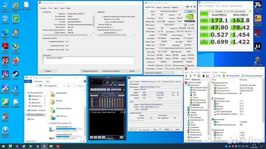Select the Dota 2 desktop icon
The image size is (266, 149).
pos(258,33)
